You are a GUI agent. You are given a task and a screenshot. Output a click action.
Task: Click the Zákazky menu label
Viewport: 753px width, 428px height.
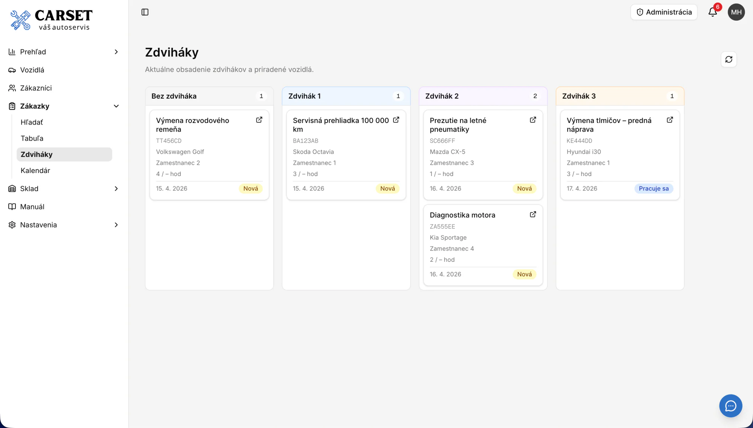[35, 106]
